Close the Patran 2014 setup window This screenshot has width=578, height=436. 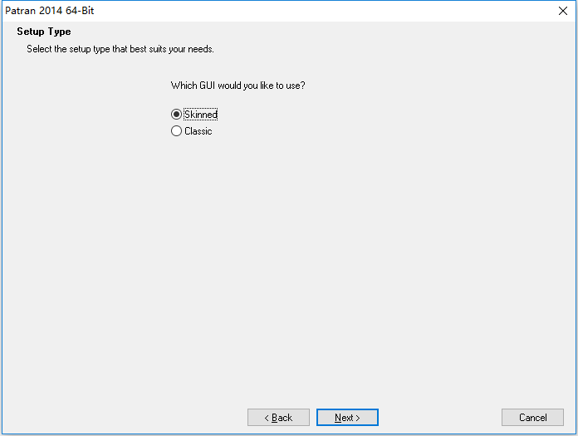(x=563, y=11)
